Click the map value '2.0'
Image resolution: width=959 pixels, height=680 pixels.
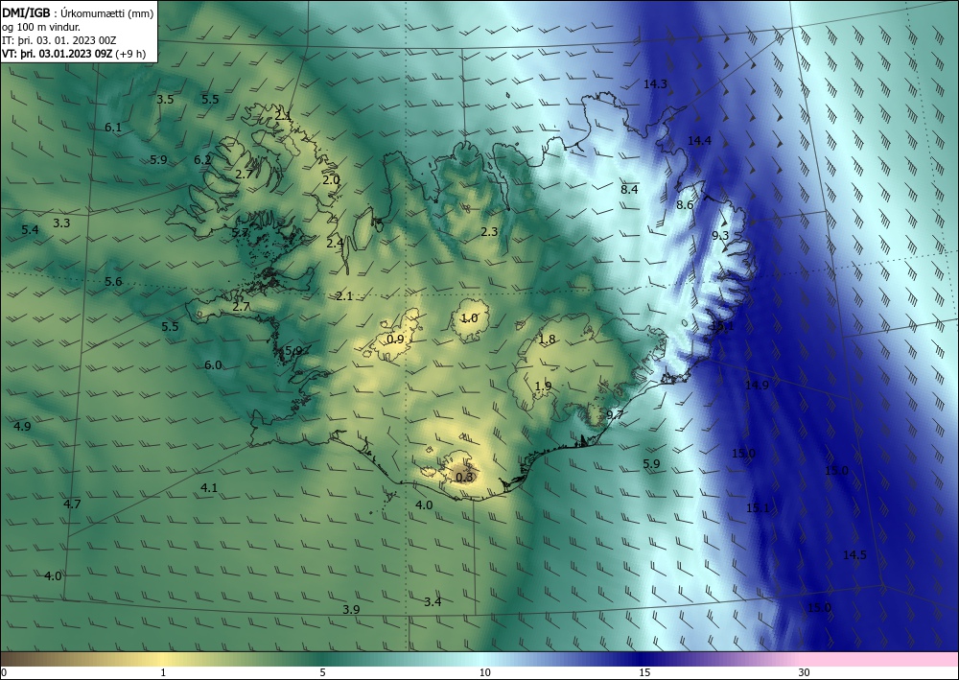pyautogui.click(x=332, y=180)
